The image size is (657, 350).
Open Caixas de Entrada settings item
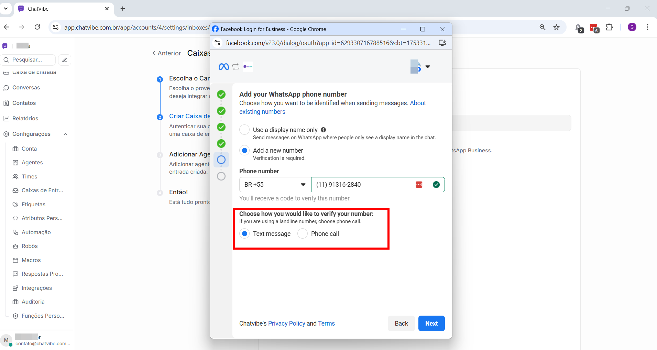pos(42,190)
